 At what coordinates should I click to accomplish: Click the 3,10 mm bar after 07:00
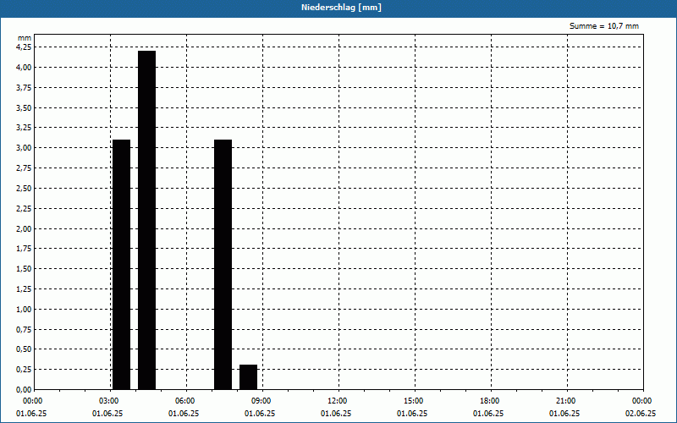click(223, 265)
